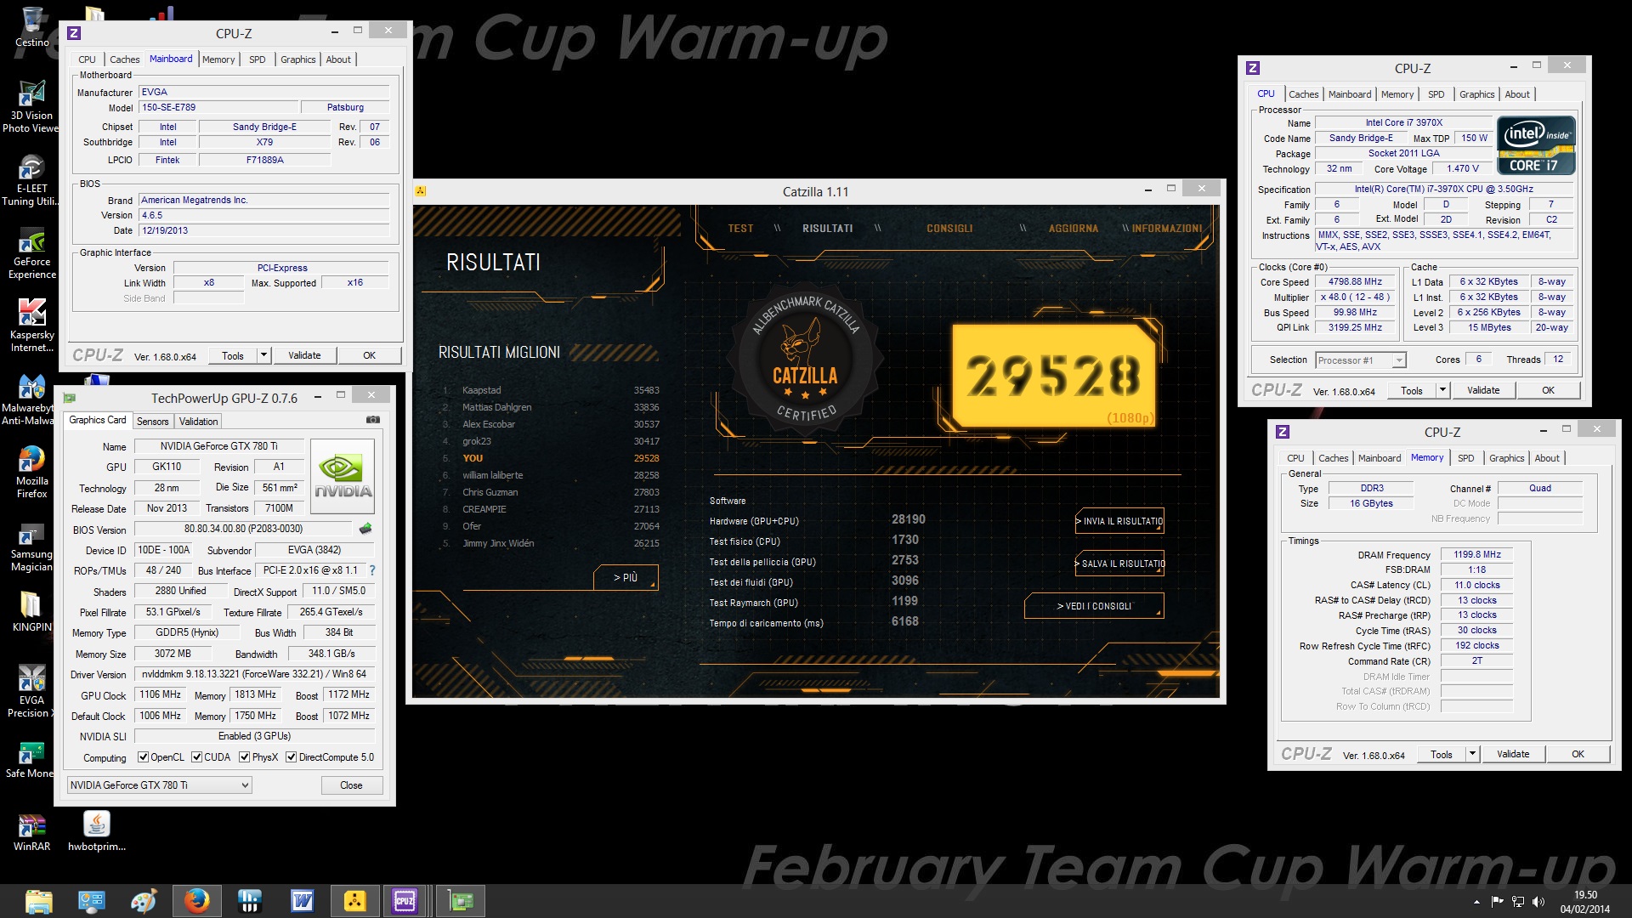The height and width of the screenshot is (918, 1632).
Task: Open Validation tab in GPU-Z
Action: click(198, 422)
